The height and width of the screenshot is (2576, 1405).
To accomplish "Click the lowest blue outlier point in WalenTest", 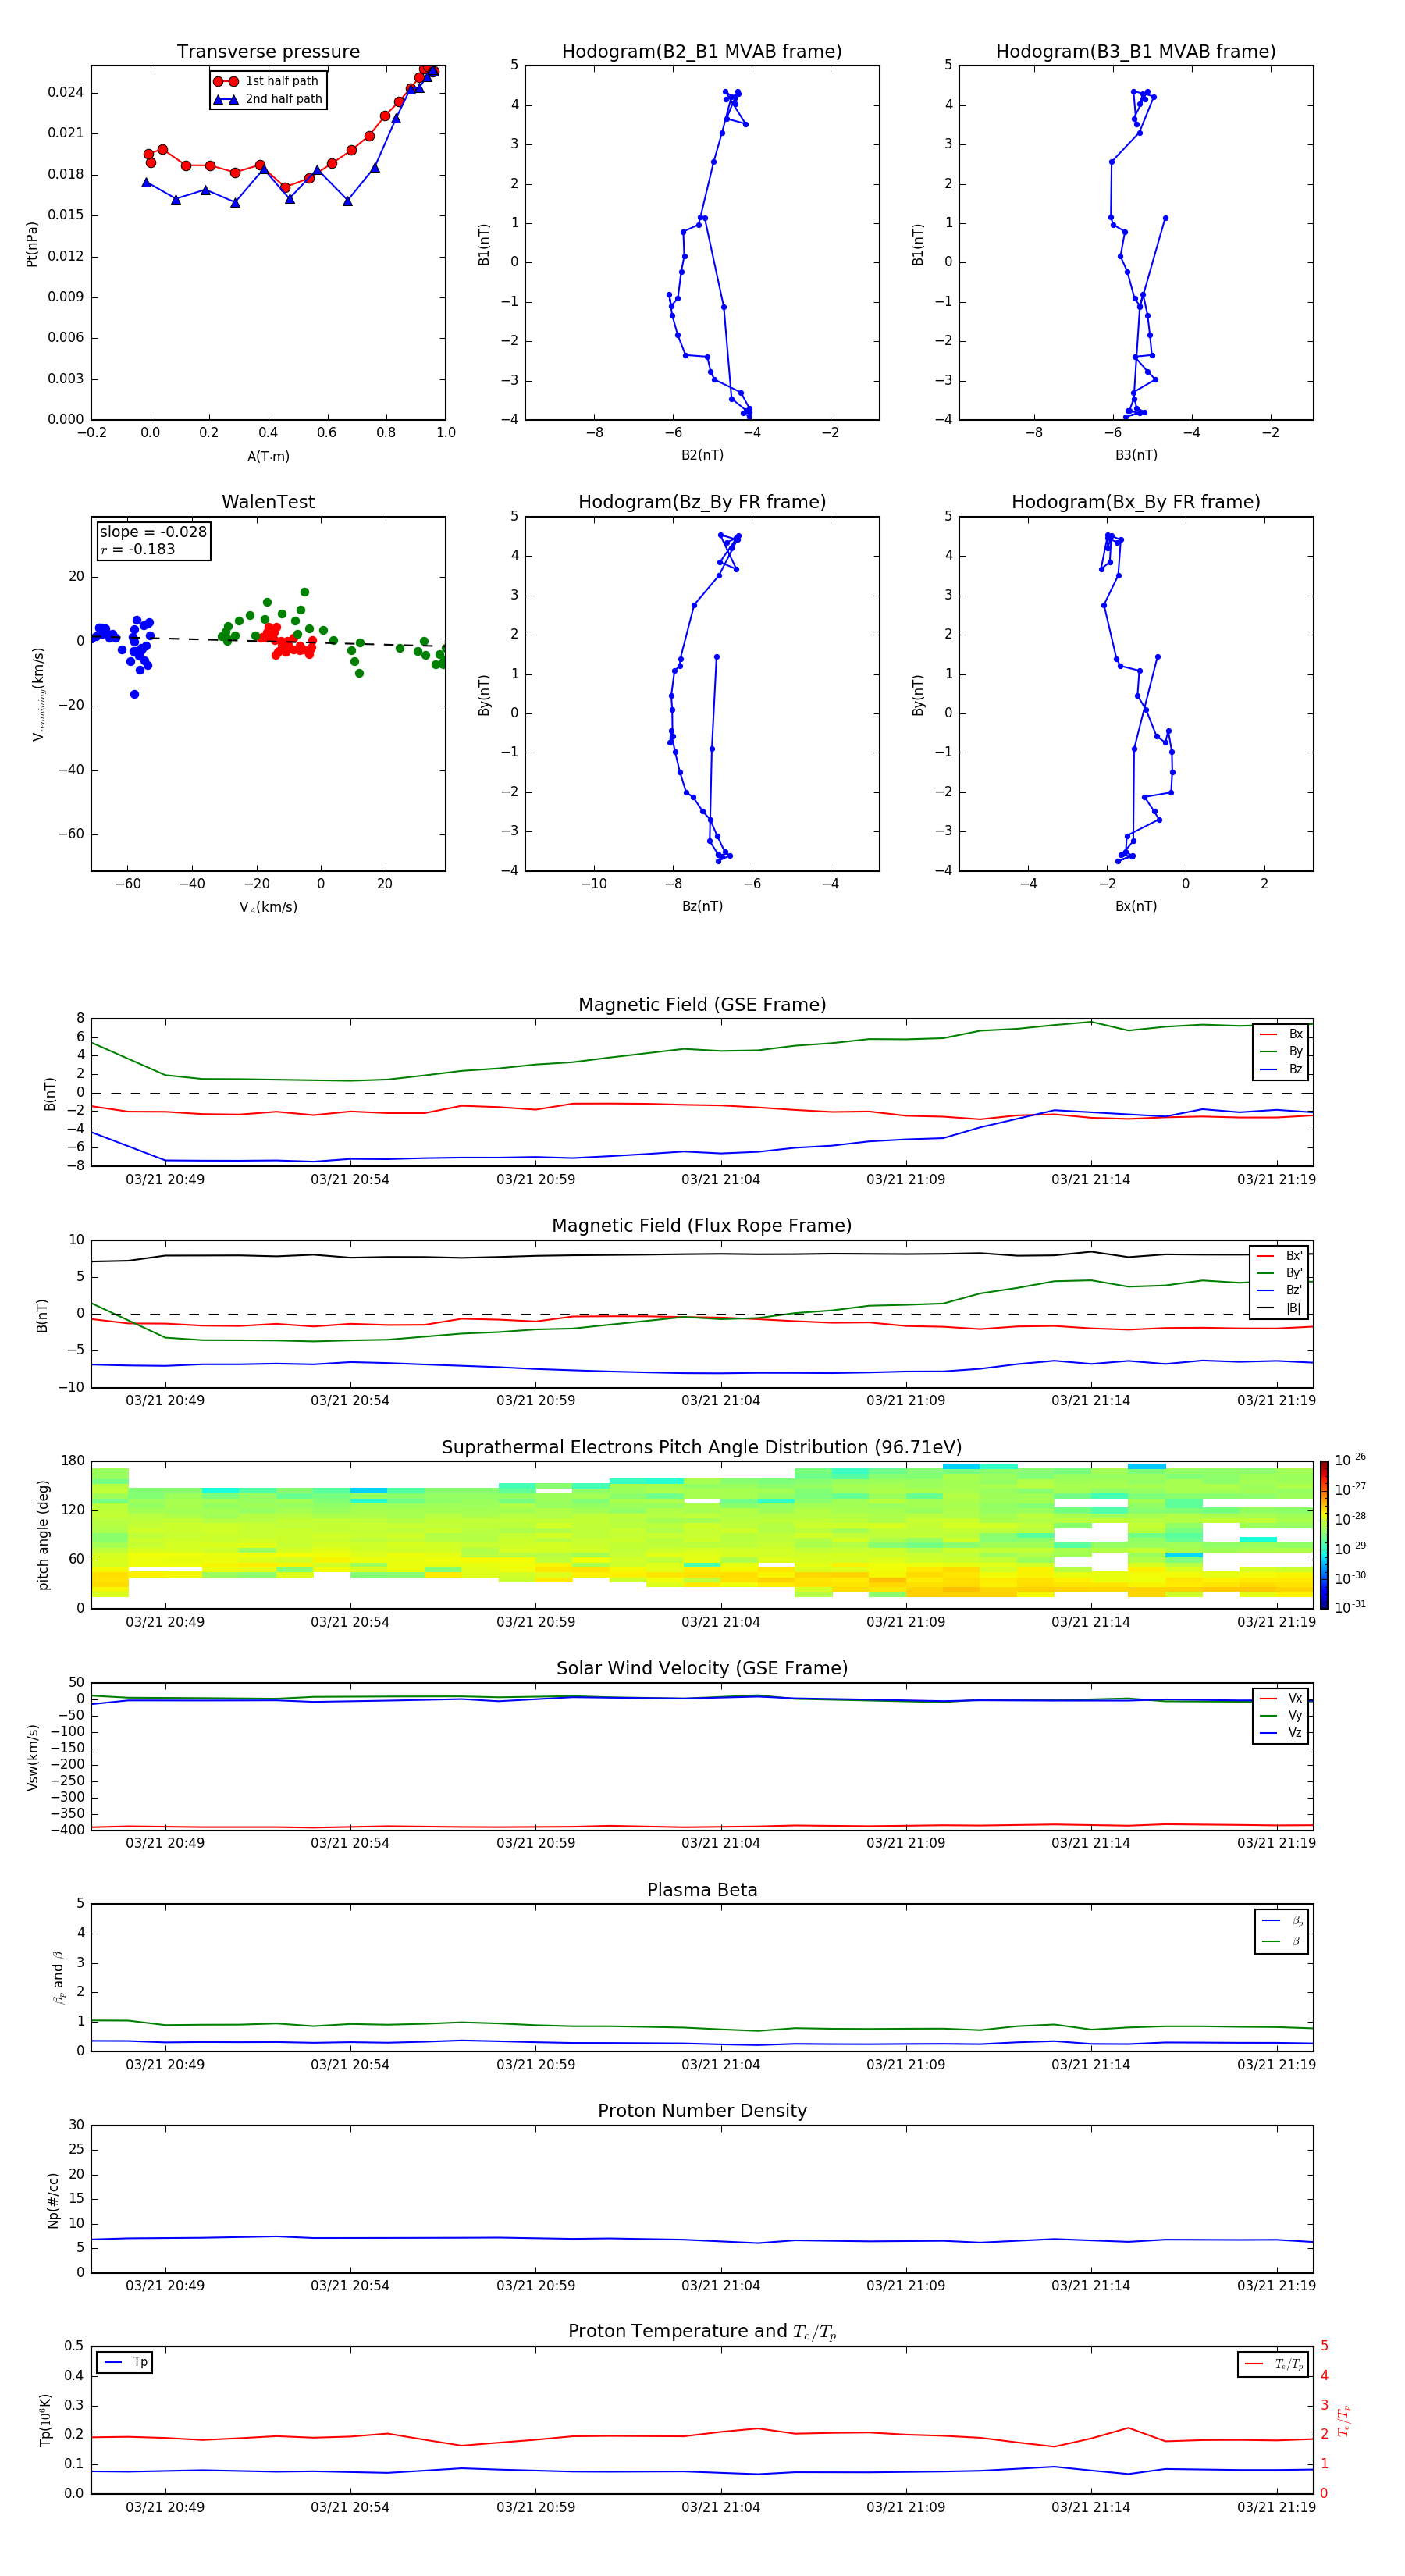I will tap(134, 694).
